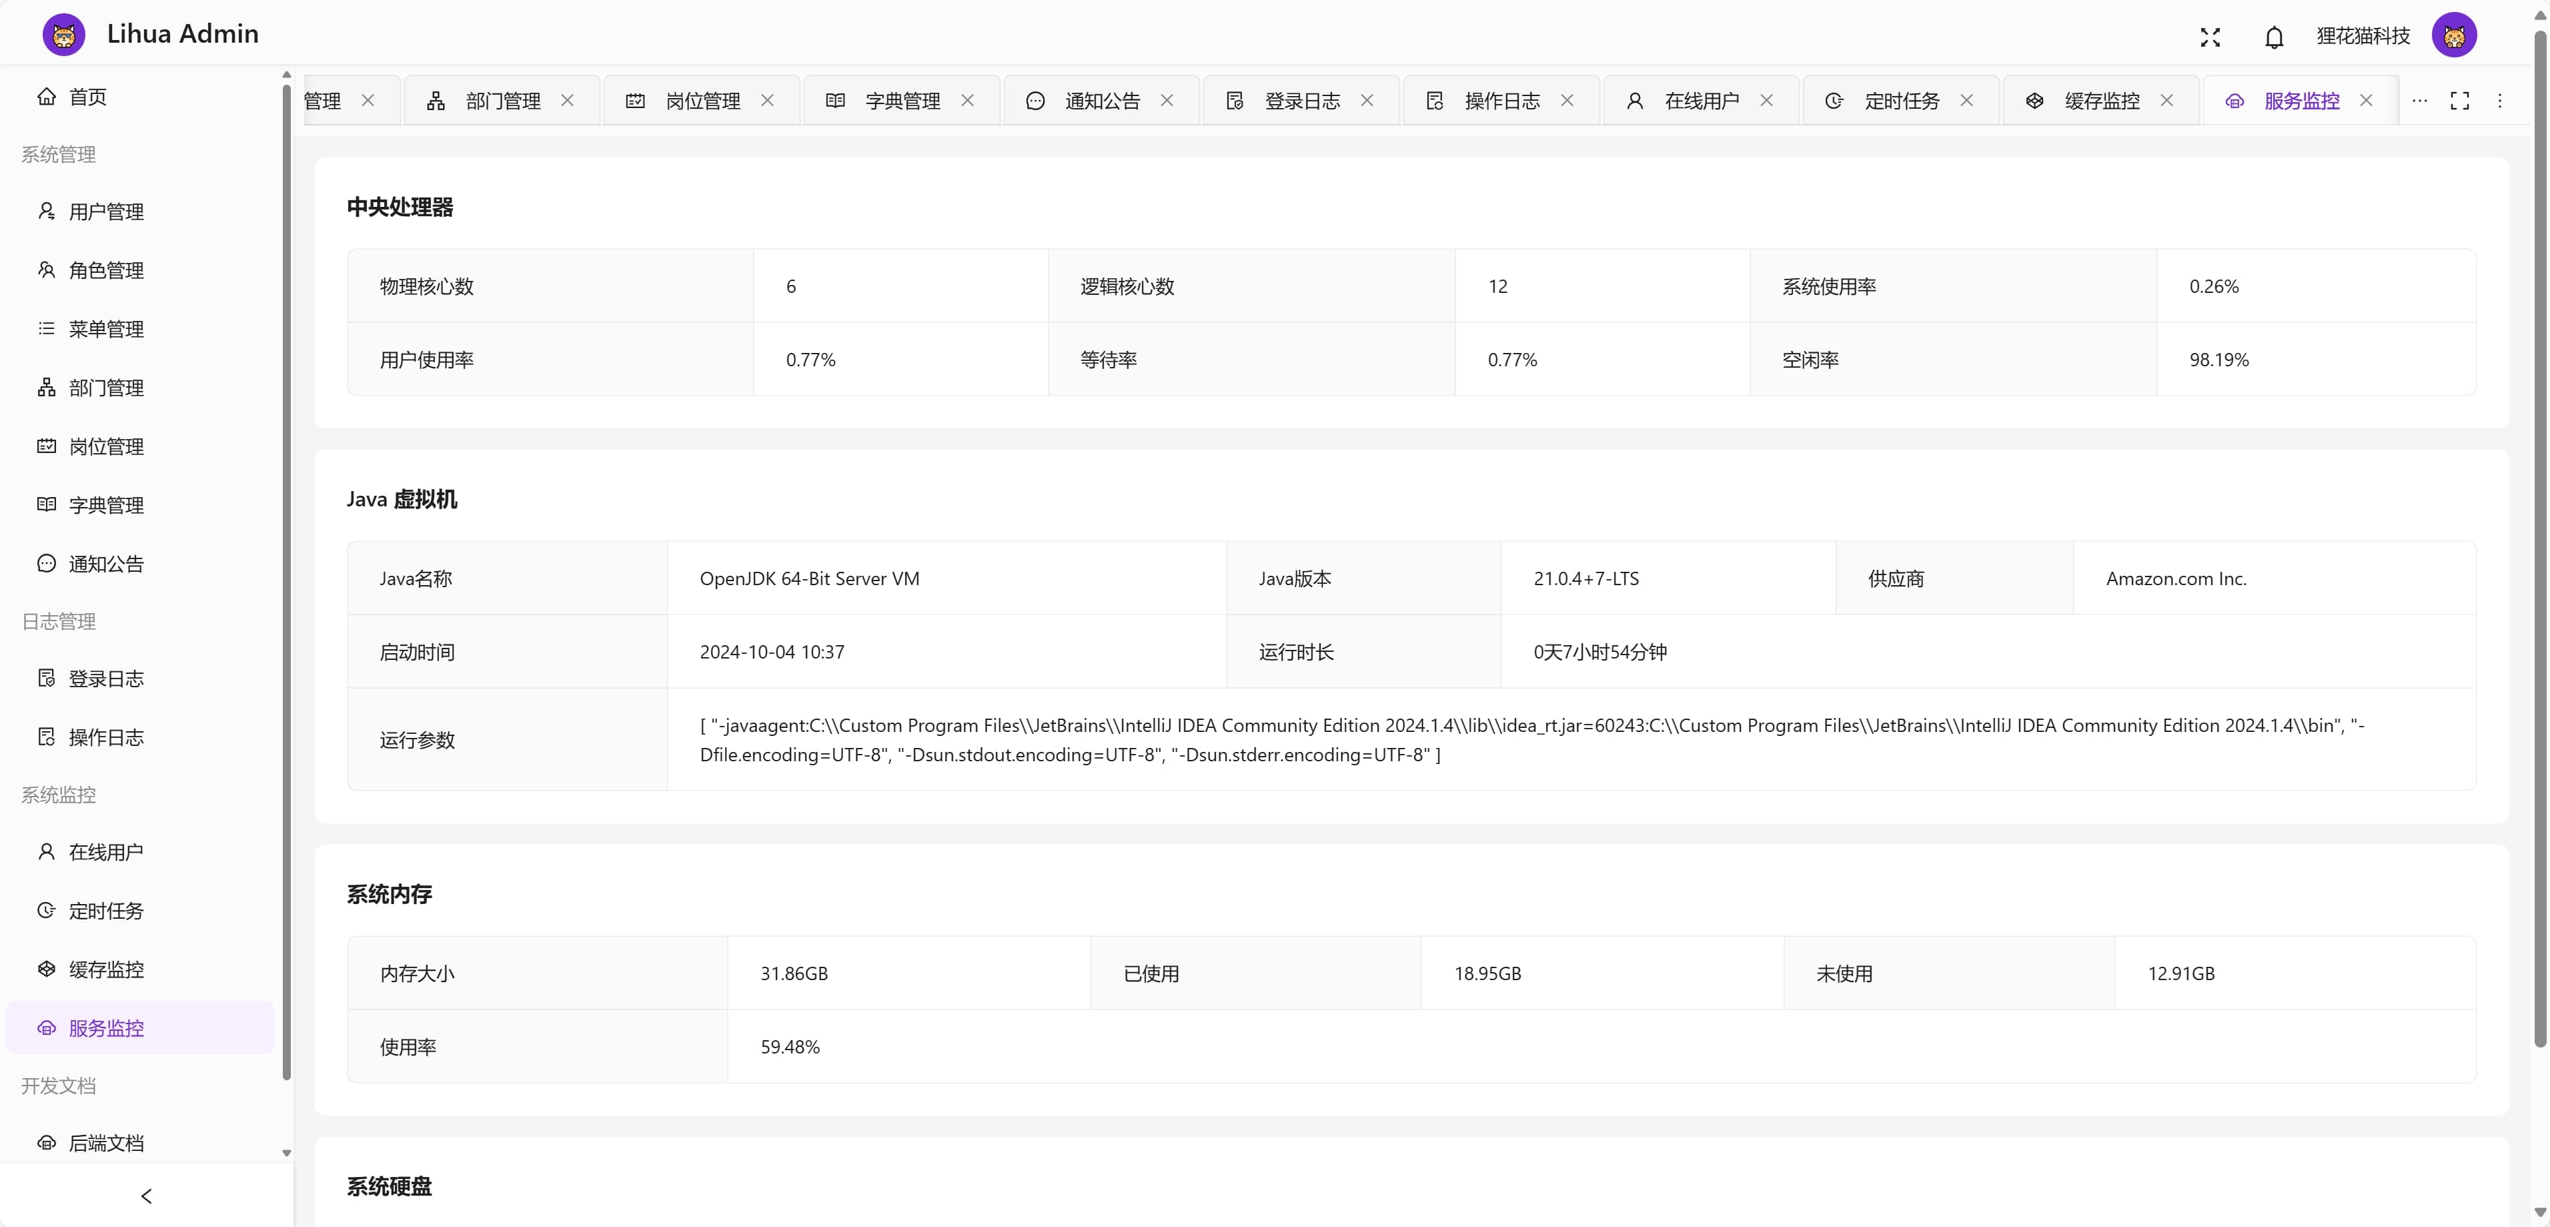Close the 通知公告 tab

1167,101
